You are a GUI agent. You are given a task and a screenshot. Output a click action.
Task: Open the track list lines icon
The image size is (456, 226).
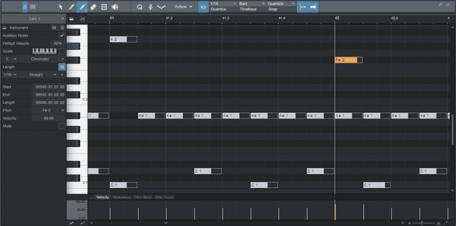pyautogui.click(x=33, y=7)
